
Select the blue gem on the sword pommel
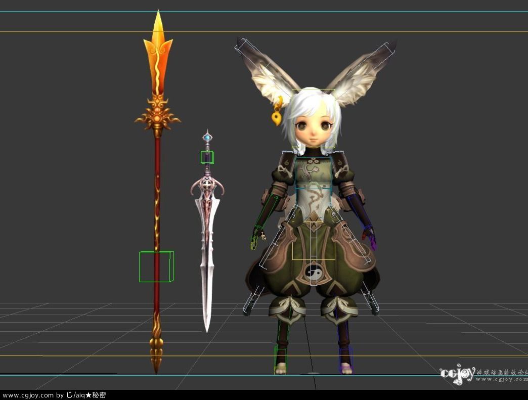207,138
